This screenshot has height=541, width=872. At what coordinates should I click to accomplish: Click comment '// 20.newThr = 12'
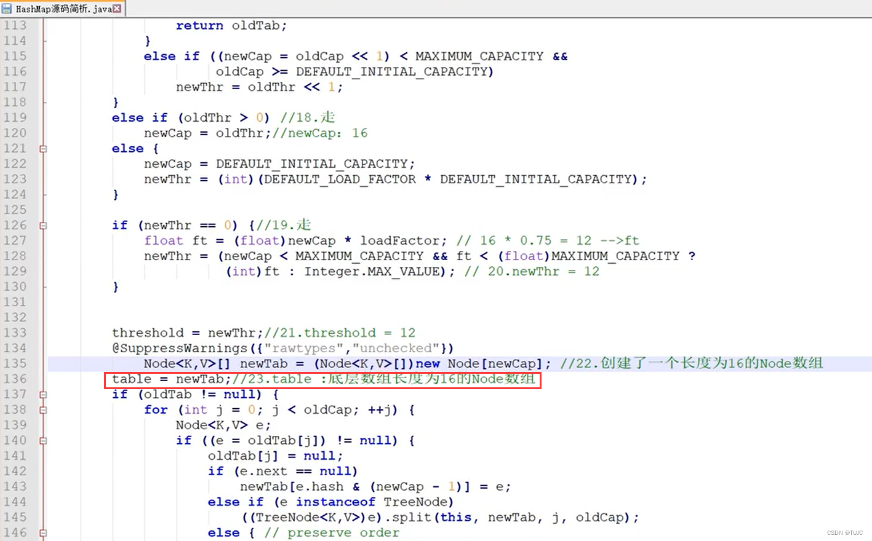tap(532, 272)
